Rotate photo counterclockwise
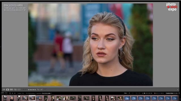The width and height of the screenshot is (181, 101). tap(38, 89)
